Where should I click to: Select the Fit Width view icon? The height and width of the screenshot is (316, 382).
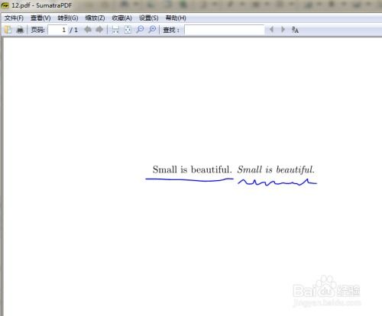click(115, 30)
